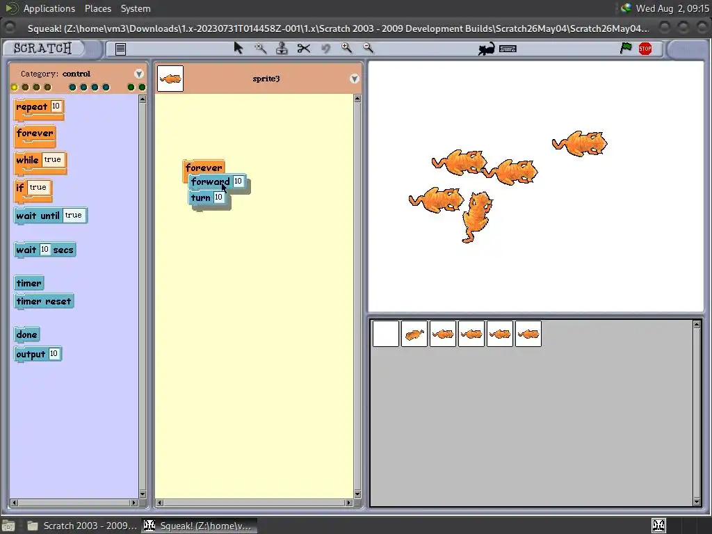Select the first yellow category dot

14,87
